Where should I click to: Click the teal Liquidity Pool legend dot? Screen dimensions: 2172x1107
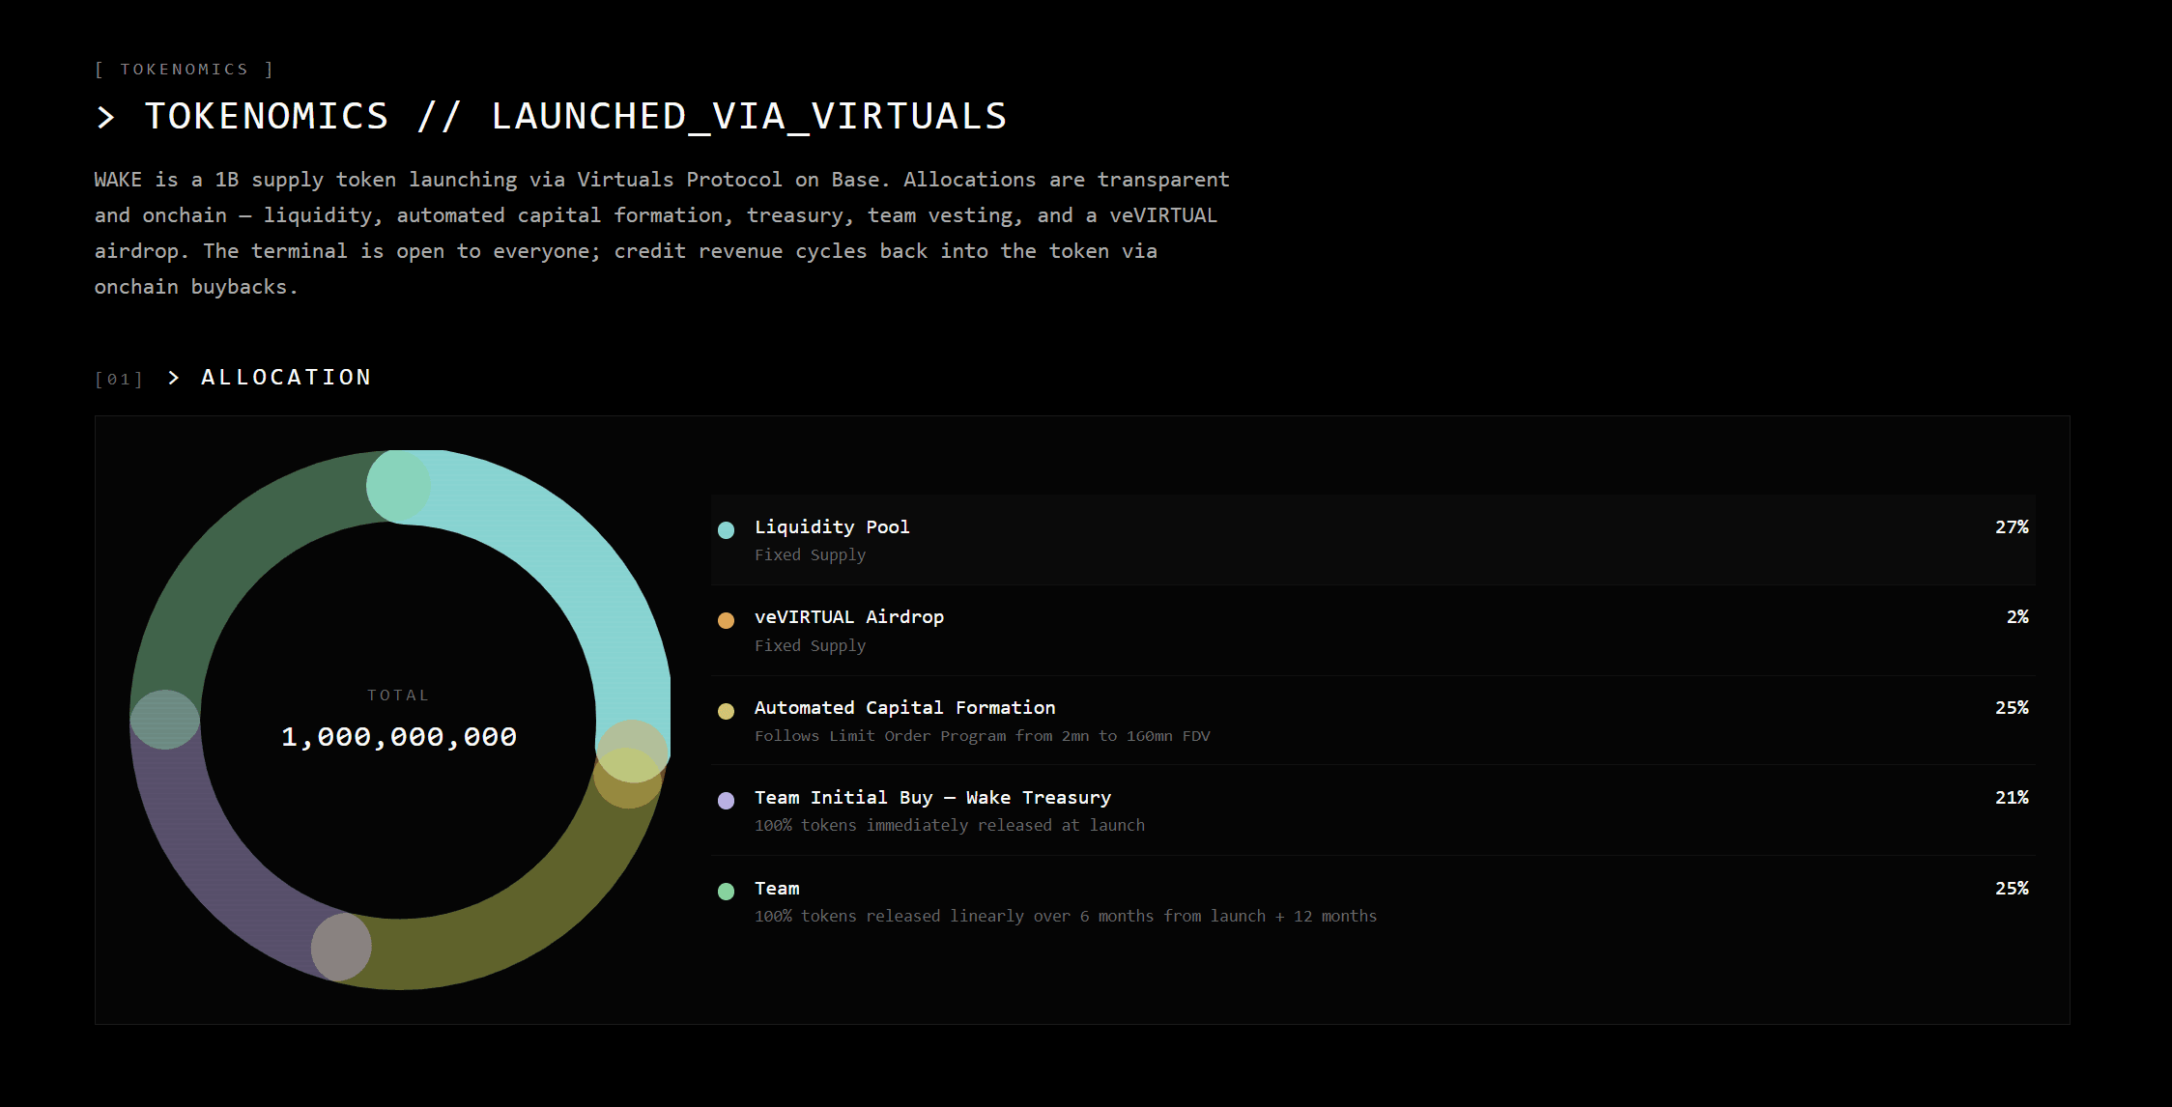726,529
